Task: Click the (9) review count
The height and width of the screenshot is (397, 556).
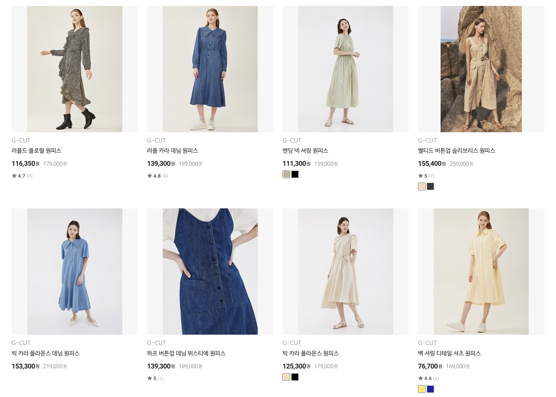Action: point(30,176)
